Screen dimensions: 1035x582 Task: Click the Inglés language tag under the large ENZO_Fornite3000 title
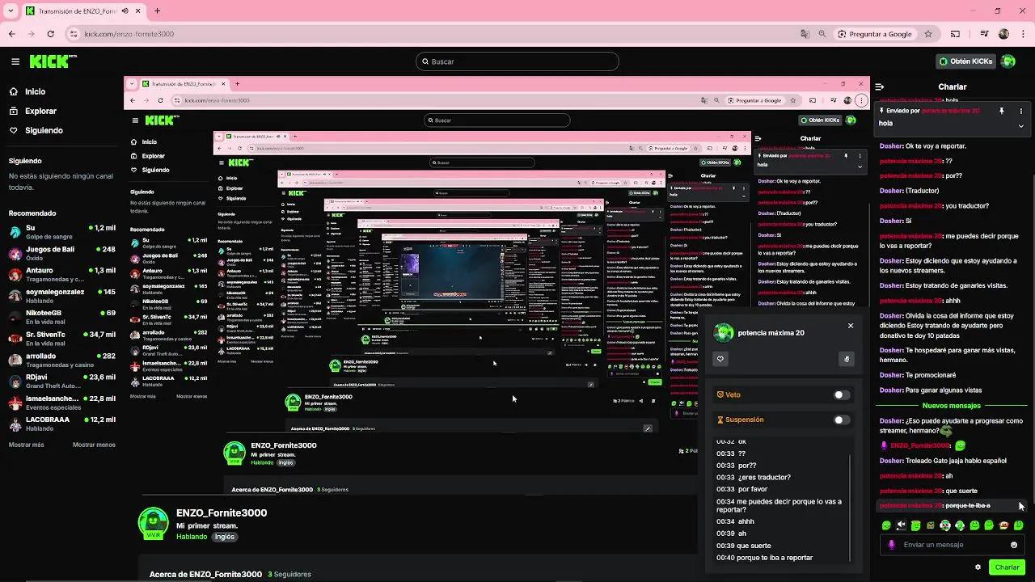click(x=225, y=537)
